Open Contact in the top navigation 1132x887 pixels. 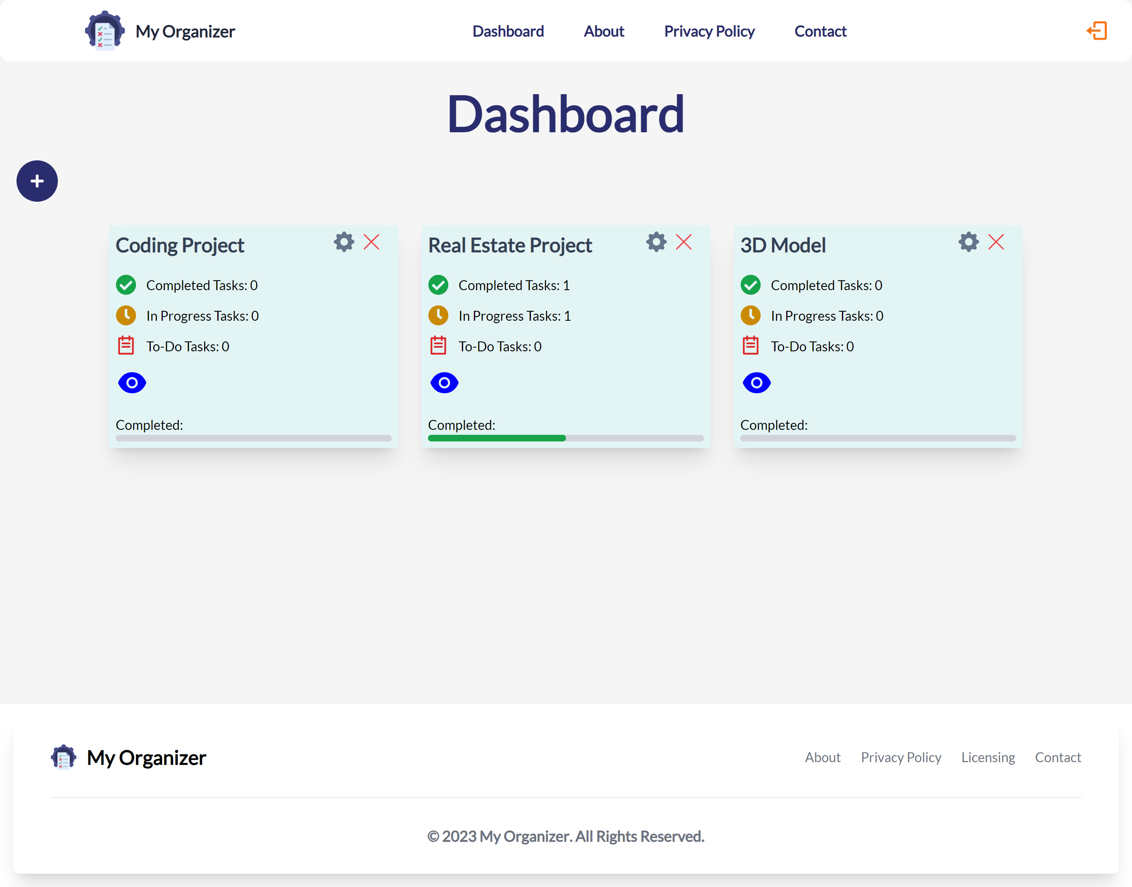820,31
